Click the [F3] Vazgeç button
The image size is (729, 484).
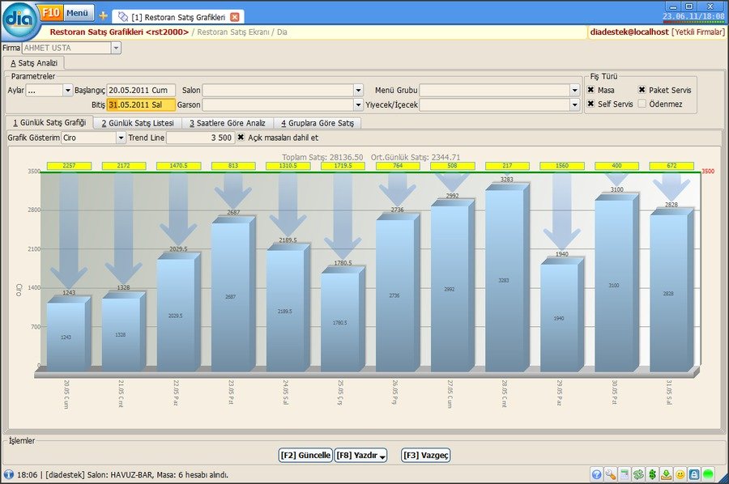click(426, 455)
